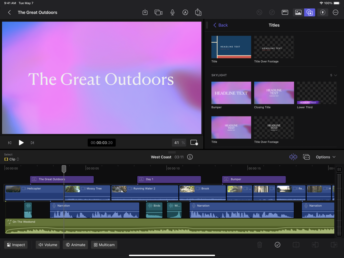Viewport: 344px width, 258px height.
Task: Open the microphone voiceover recording tool
Action: pyautogui.click(x=172, y=12)
